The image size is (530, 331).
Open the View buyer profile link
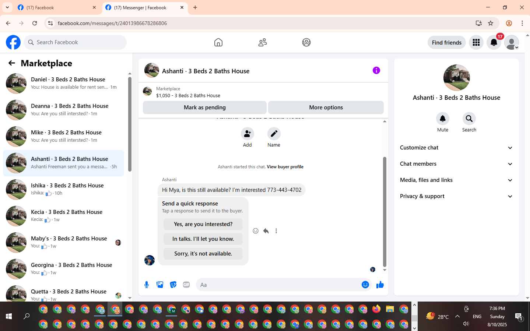click(285, 167)
